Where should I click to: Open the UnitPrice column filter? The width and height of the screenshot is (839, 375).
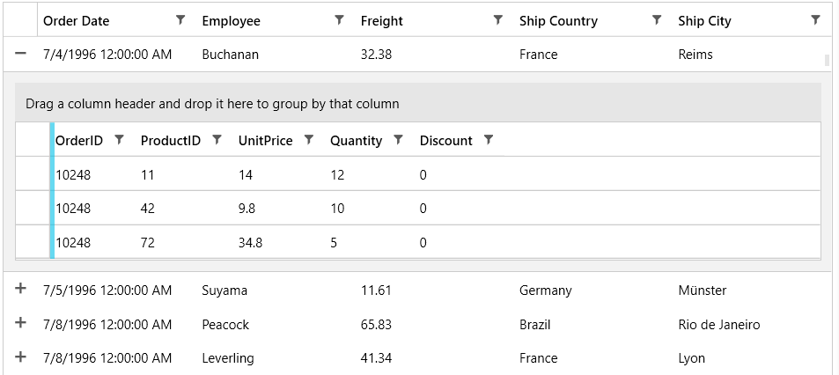tap(309, 139)
